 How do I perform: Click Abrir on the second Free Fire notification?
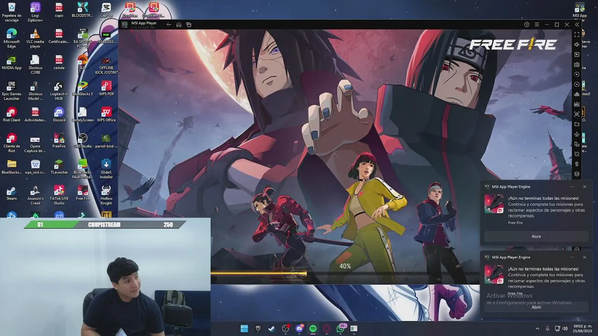(x=536, y=307)
